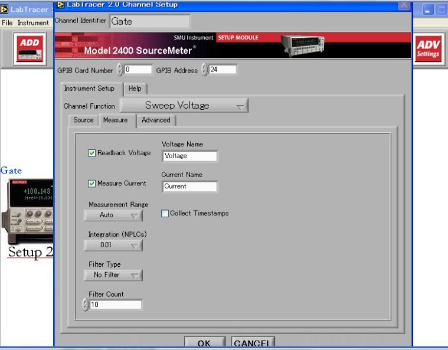
Task: Close the Channel Setup dialog
Action: tap(404, 5)
